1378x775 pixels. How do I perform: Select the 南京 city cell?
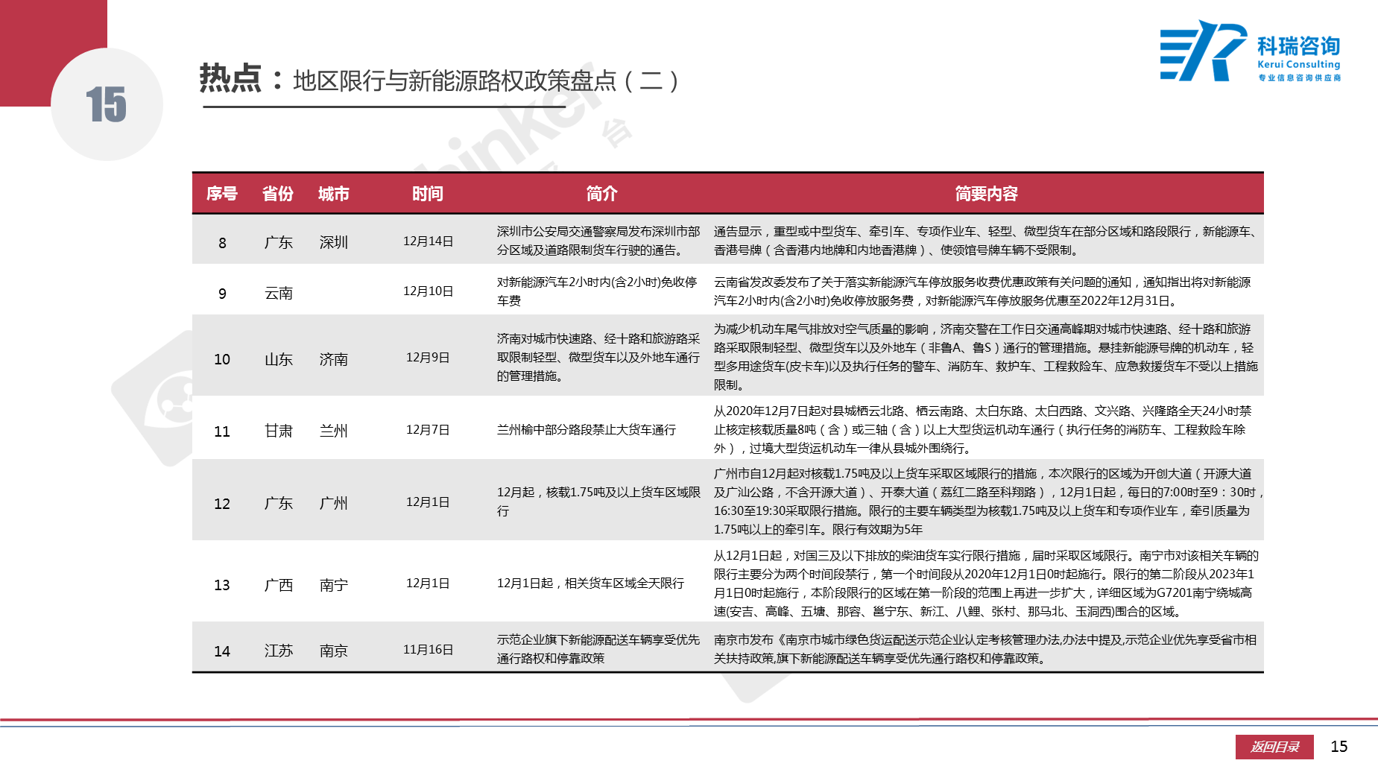334,651
